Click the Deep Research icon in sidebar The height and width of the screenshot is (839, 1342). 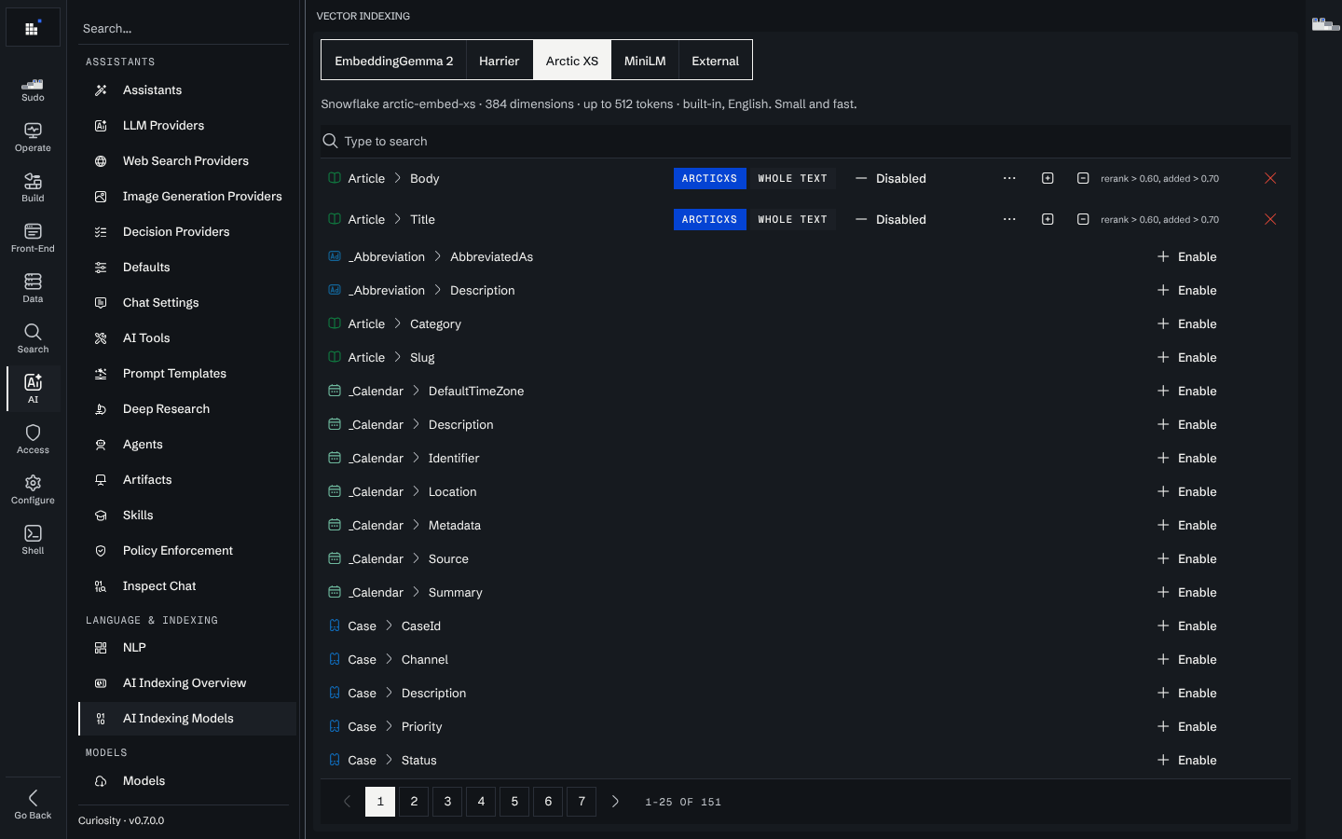click(x=101, y=409)
